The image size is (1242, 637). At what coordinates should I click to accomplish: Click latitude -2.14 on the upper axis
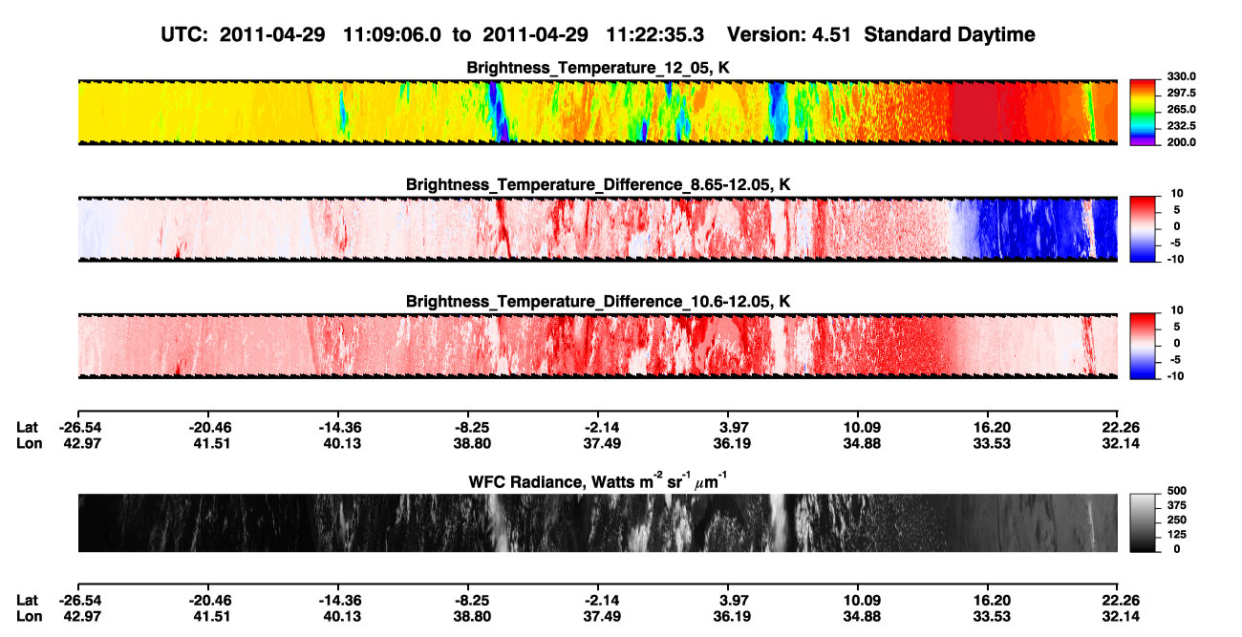point(601,427)
